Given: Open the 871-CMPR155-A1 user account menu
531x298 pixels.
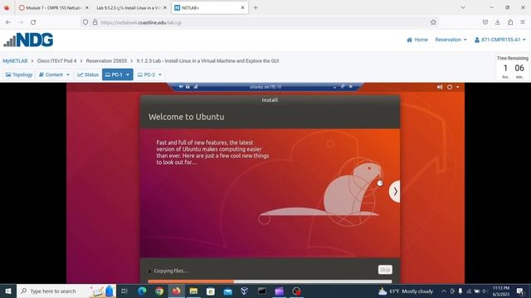Looking at the screenshot, I should coord(499,40).
